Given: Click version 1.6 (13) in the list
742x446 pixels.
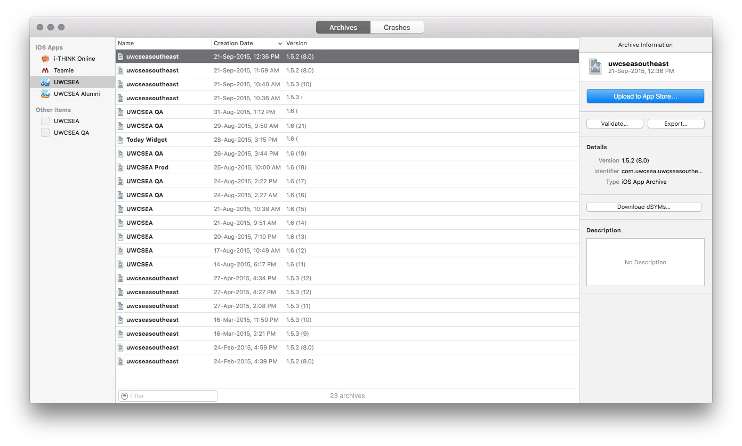Looking at the screenshot, I should click(x=296, y=237).
